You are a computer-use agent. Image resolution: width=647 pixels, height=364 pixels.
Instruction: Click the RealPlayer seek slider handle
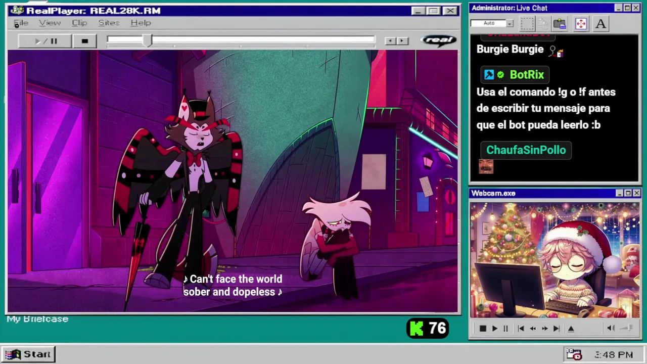[x=147, y=41]
